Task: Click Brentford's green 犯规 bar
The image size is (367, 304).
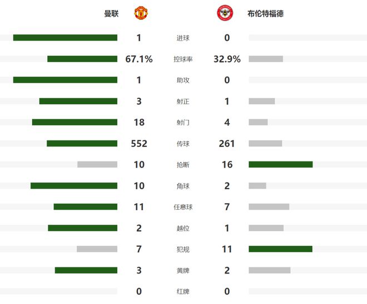Action: pos(280,249)
